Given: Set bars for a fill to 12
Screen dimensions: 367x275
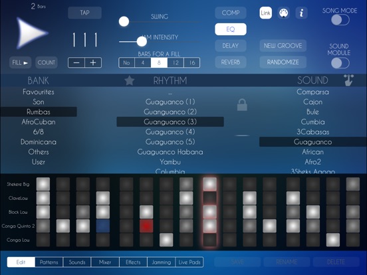Looking at the screenshot, I should pyautogui.click(x=176, y=62).
